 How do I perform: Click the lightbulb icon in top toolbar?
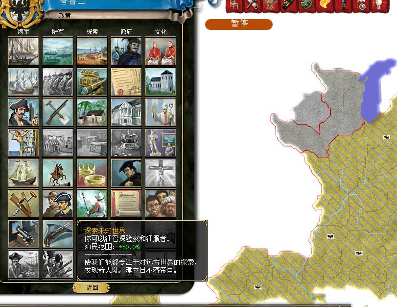coord(378,5)
